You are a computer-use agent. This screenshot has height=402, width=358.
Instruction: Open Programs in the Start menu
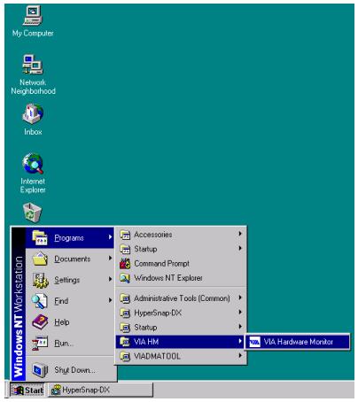click(x=70, y=237)
